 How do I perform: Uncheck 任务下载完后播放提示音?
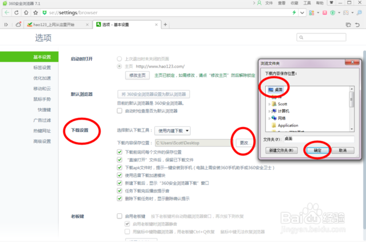click(x=120, y=191)
